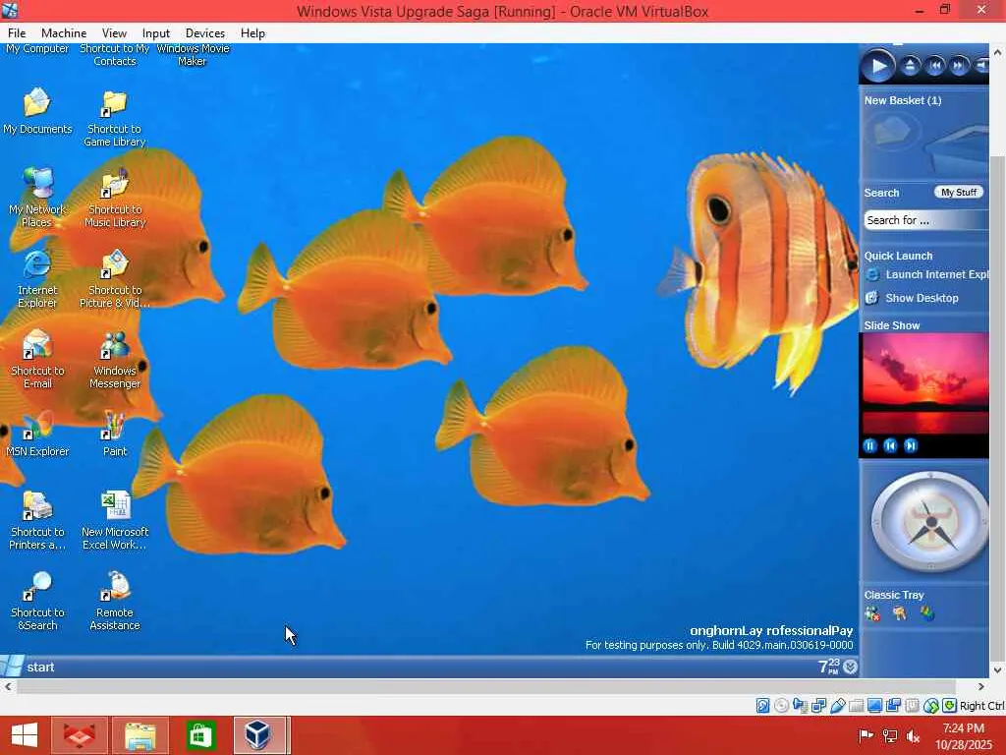This screenshot has height=755, width=1006.
Task: Open the VirtualBox Input menu
Action: (x=156, y=33)
